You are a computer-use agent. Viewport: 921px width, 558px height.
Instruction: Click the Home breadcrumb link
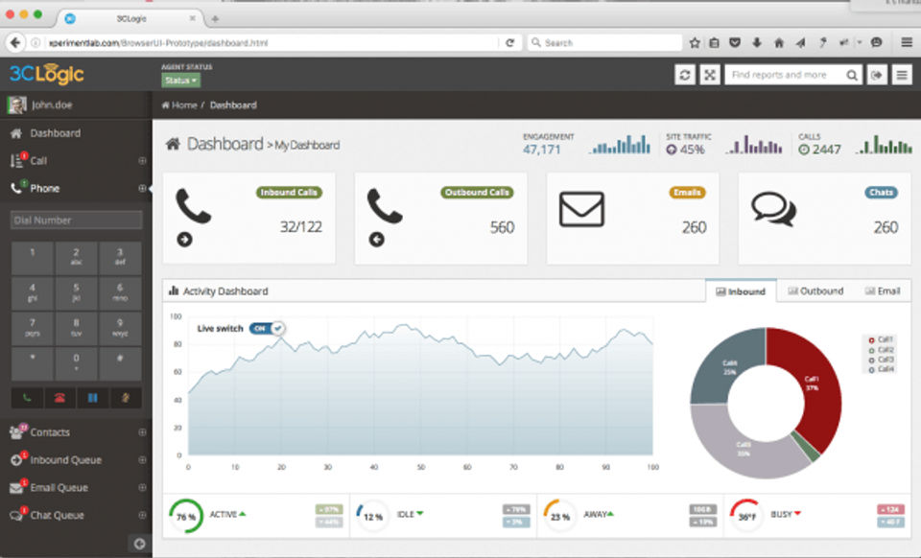(x=179, y=105)
